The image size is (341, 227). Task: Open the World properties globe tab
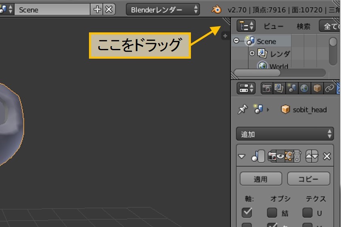point(304,88)
